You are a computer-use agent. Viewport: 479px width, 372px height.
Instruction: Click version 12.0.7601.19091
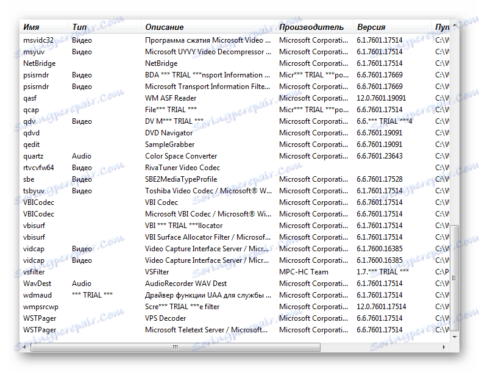coord(381,98)
